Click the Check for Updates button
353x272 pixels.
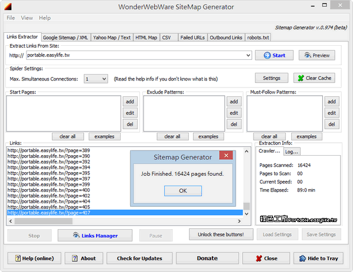pyautogui.click(x=139, y=258)
